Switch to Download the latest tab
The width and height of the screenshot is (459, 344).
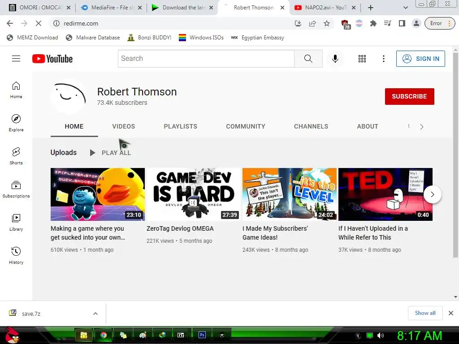(x=183, y=8)
